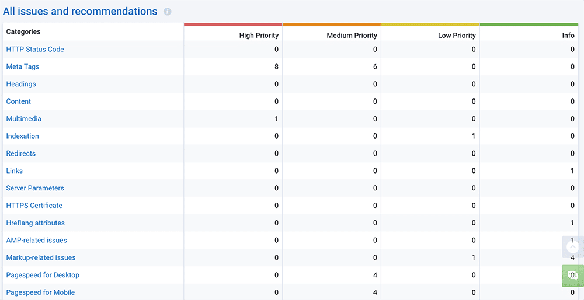Click the Medium Priority column header
584x300 pixels.
click(352, 36)
